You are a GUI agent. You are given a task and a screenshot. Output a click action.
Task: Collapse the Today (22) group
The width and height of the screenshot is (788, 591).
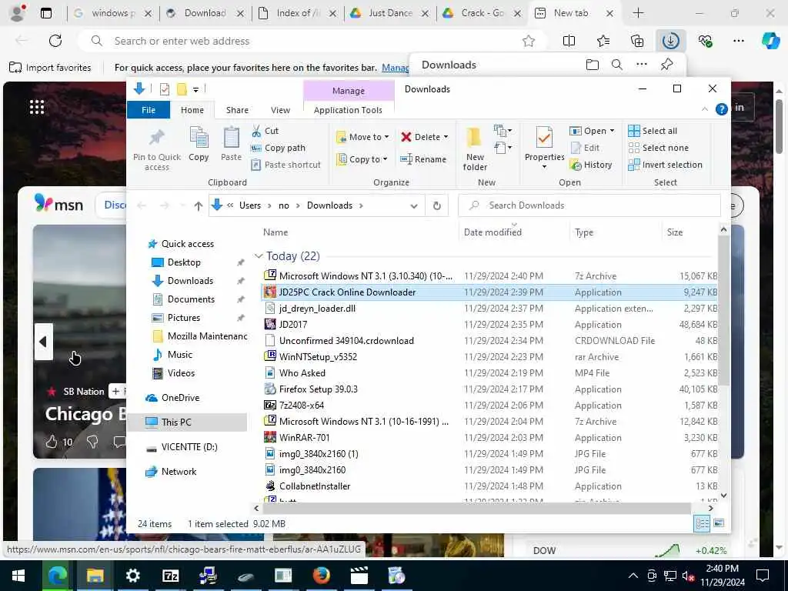[259, 256]
